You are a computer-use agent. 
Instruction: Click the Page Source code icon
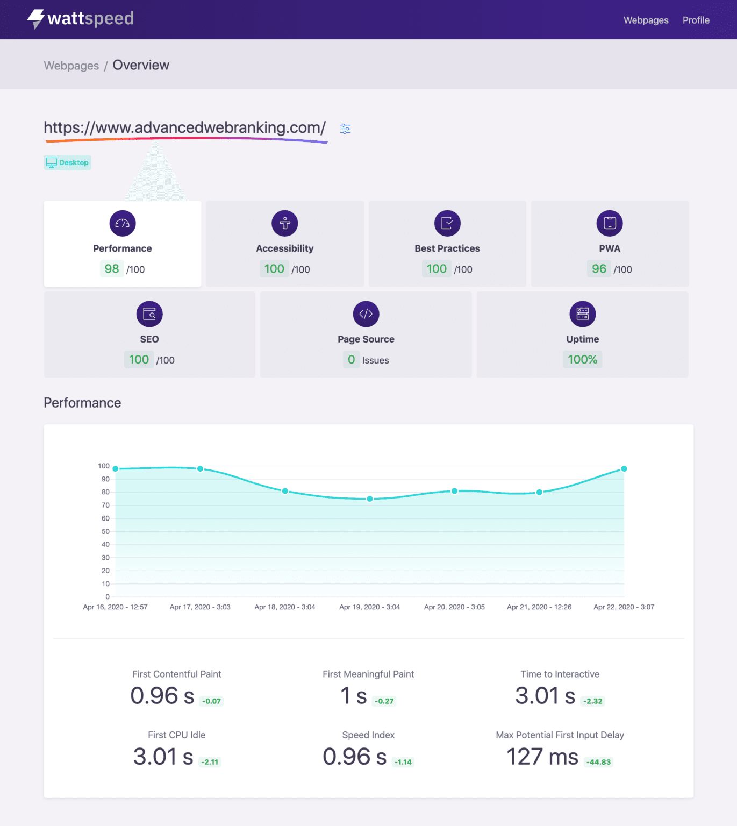(366, 314)
